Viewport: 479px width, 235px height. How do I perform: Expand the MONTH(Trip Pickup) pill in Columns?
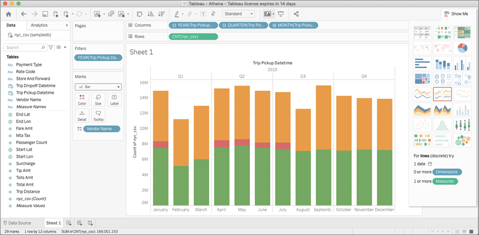coord(274,25)
